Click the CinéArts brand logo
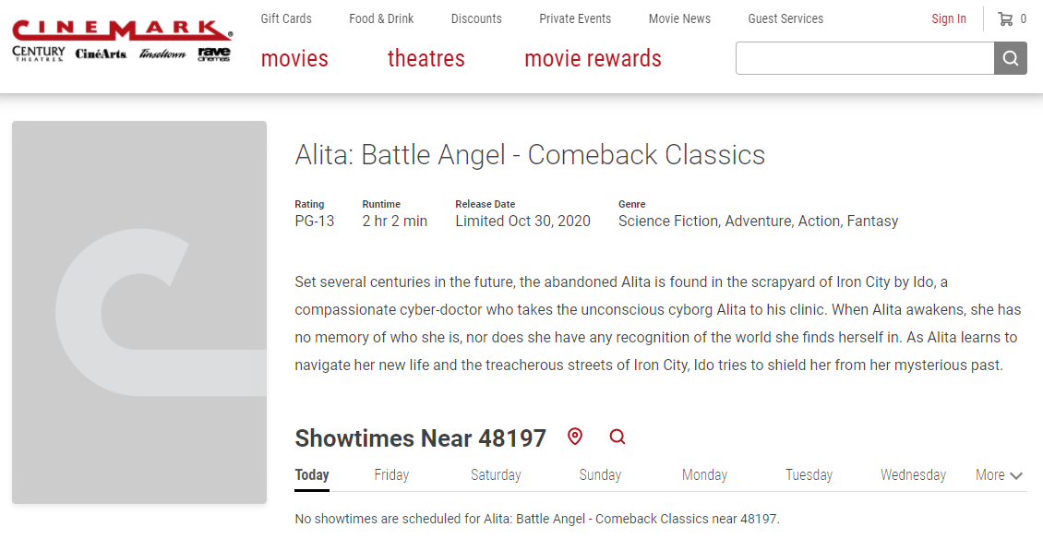Viewport: 1043px width, 539px height. tap(101, 54)
